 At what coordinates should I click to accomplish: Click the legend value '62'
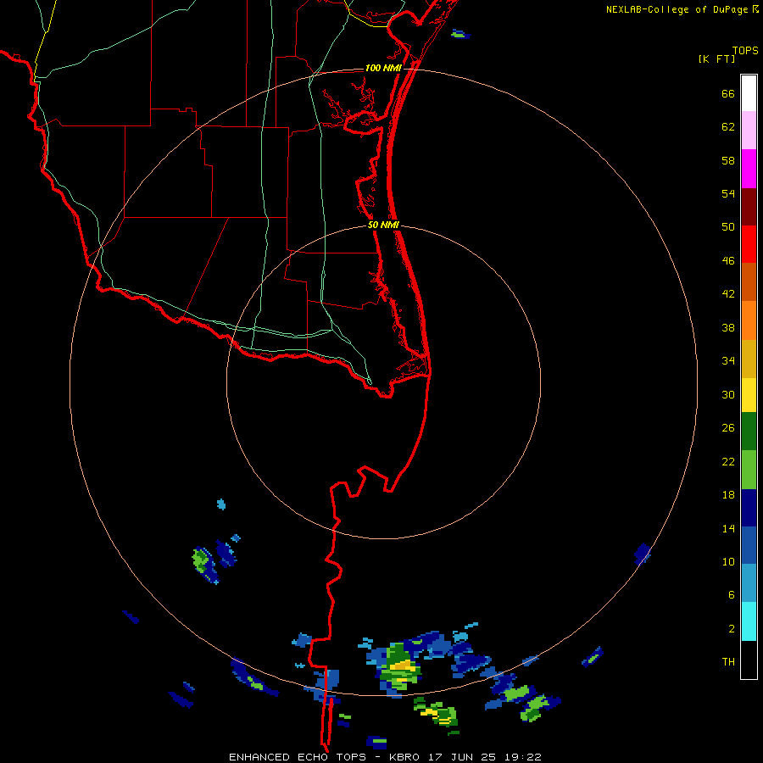click(x=728, y=127)
